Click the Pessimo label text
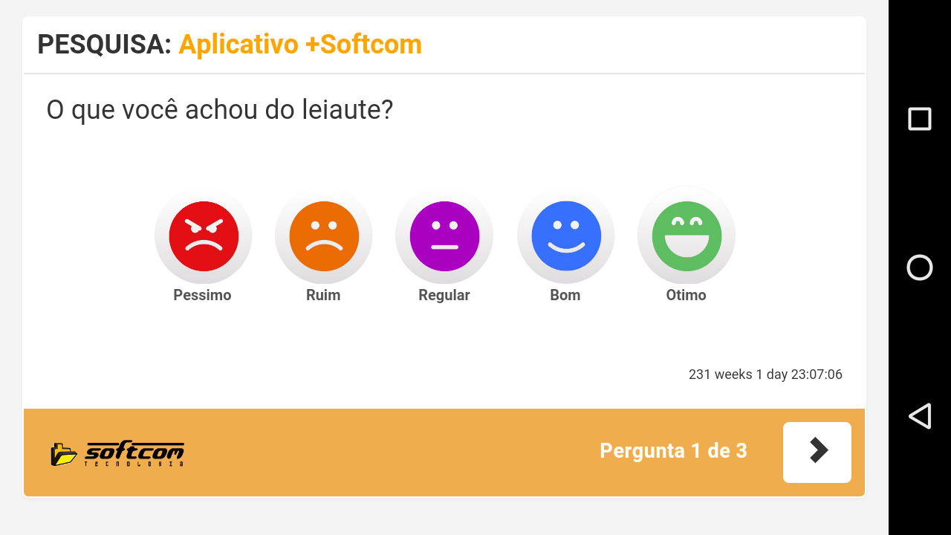The height and width of the screenshot is (535, 951). click(202, 295)
